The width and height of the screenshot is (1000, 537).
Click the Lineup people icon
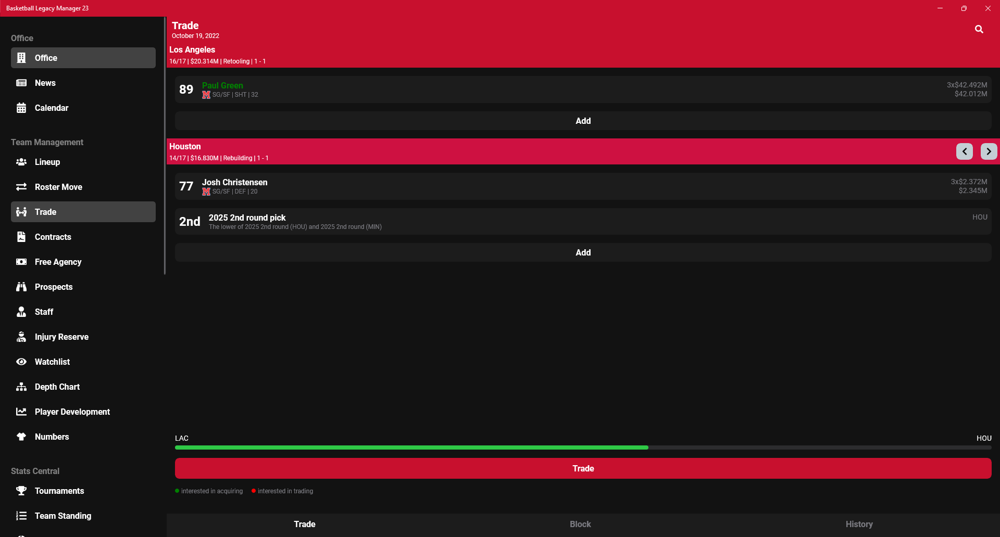pos(21,162)
